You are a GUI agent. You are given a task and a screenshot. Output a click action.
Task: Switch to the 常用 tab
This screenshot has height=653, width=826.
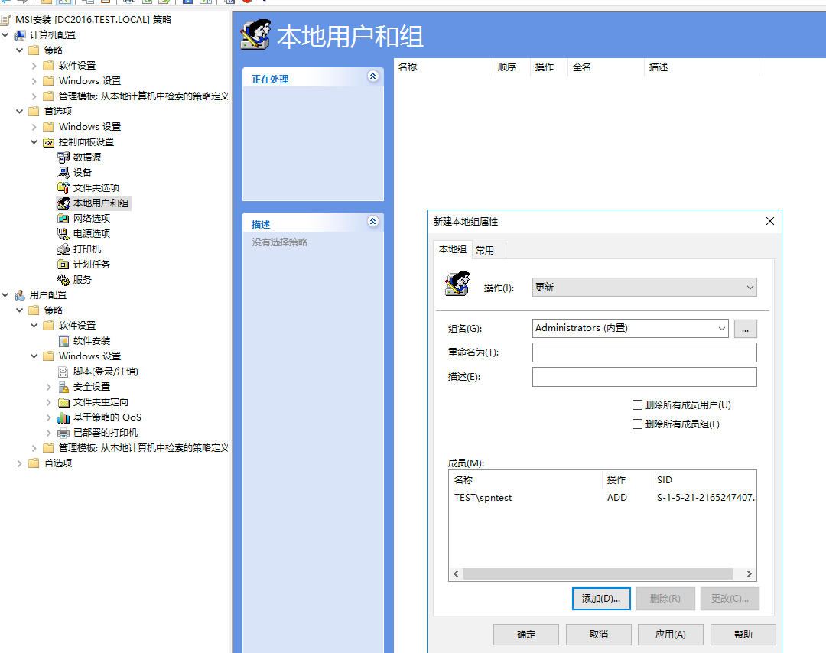(488, 249)
